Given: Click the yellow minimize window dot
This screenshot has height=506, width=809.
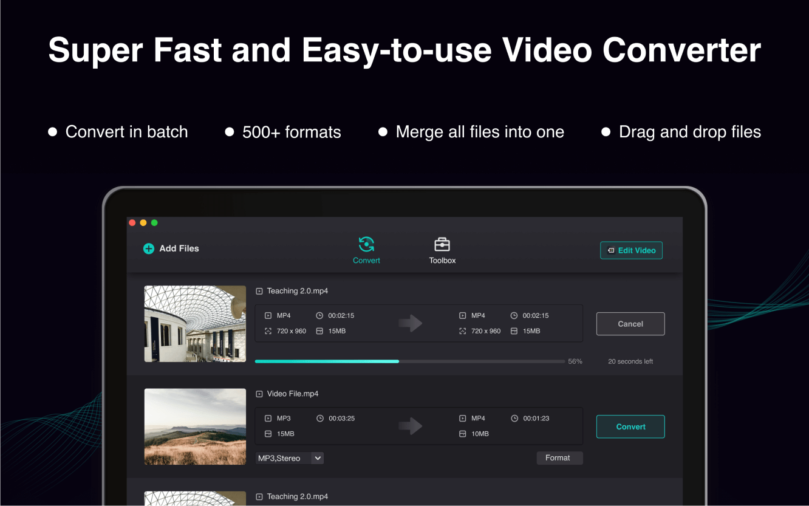Looking at the screenshot, I should (143, 223).
